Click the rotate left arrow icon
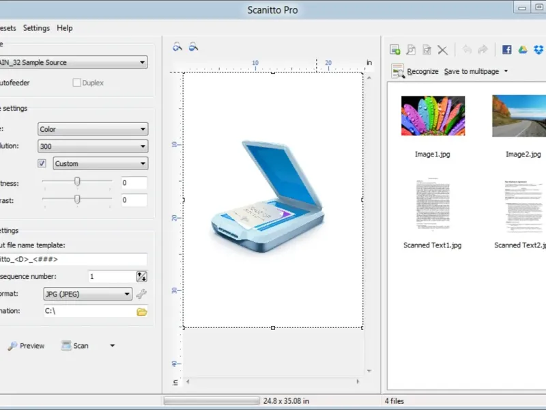Viewport: 546px width, 410px height. (x=467, y=50)
